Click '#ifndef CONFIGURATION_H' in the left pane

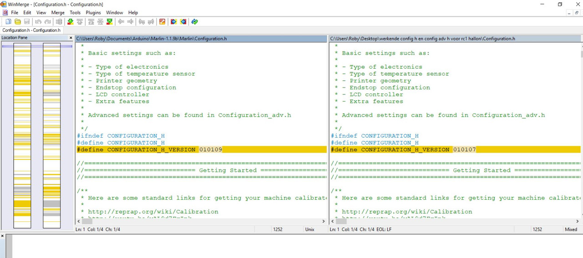tap(121, 136)
